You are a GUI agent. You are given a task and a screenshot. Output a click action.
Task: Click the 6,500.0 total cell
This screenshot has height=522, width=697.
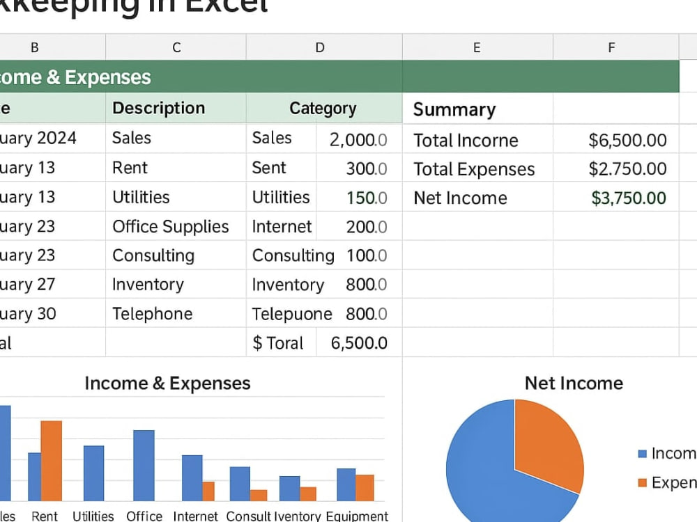click(359, 342)
